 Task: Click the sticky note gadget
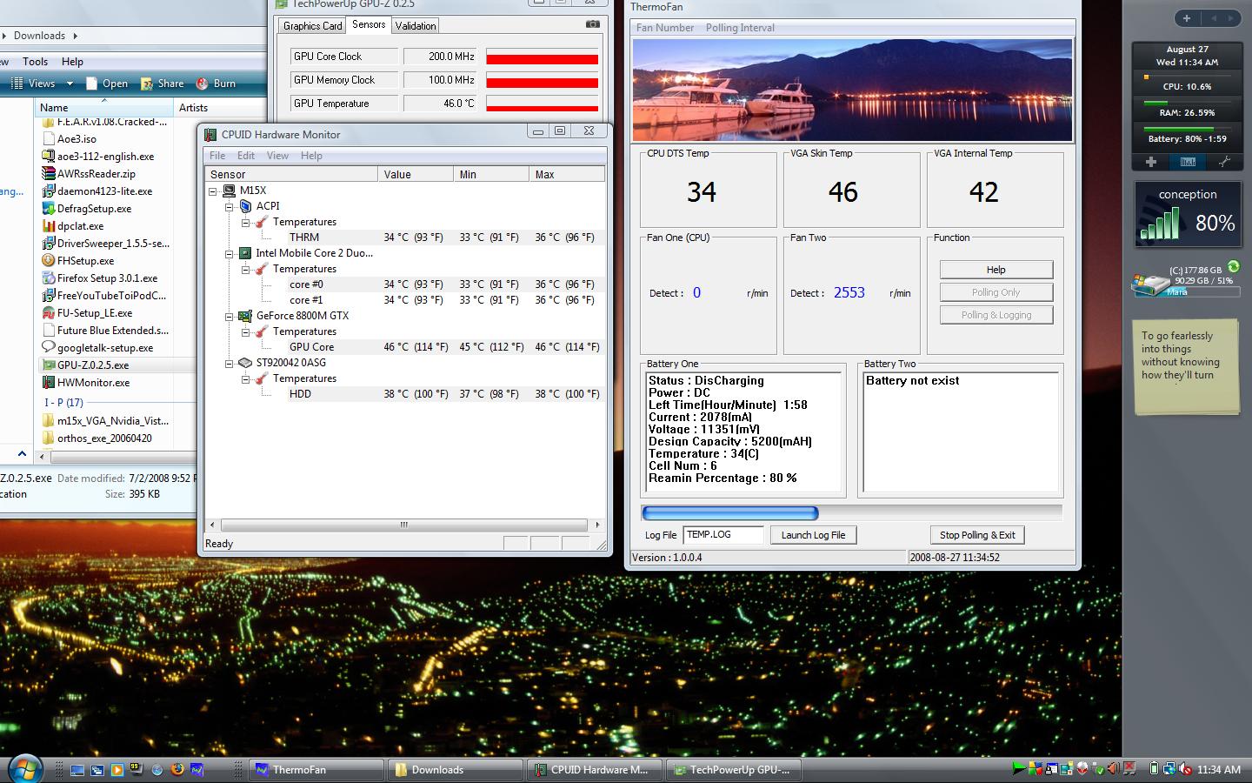(x=1186, y=366)
